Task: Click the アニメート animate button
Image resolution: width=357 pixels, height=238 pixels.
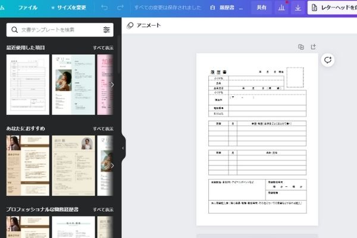Action: (x=144, y=25)
